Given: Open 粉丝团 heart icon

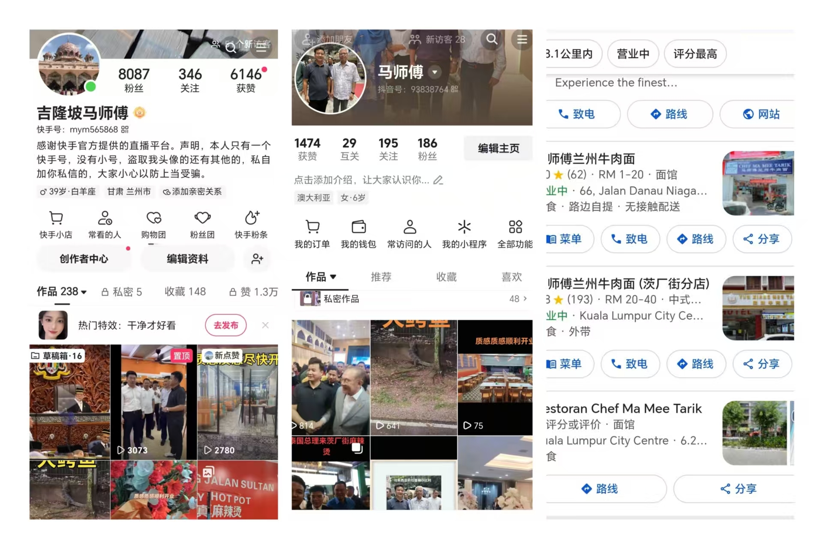Looking at the screenshot, I should (x=202, y=218).
